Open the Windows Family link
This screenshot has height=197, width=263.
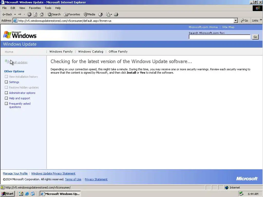[x=61, y=52]
